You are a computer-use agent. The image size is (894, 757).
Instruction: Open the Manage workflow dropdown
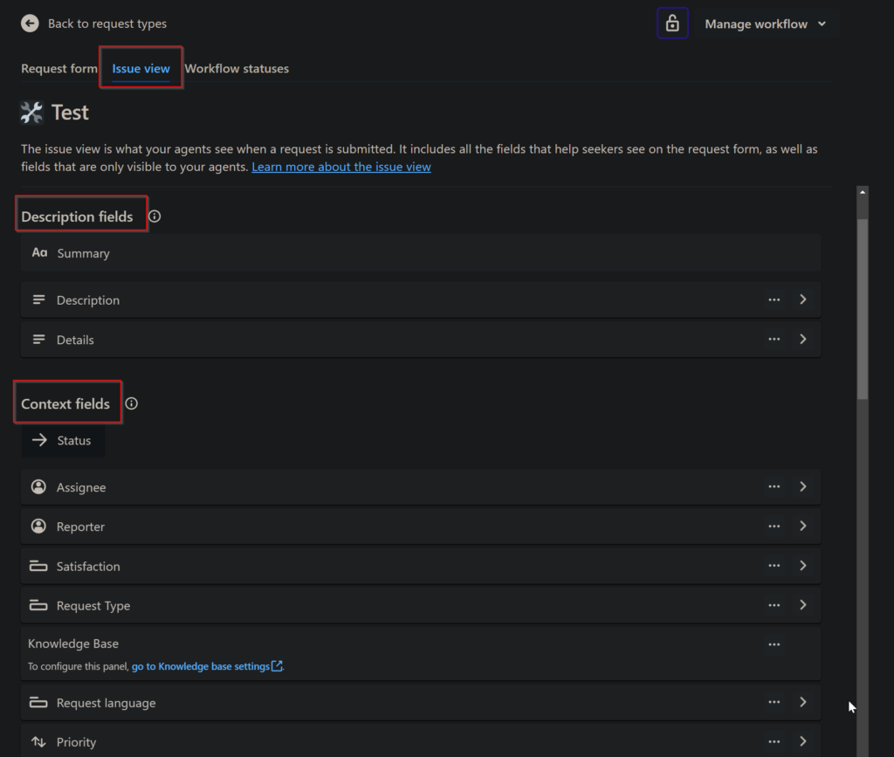pyautogui.click(x=765, y=24)
